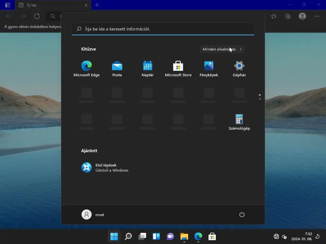Open the clock and date flyout
This screenshot has width=326, height=244.
tap(302, 236)
